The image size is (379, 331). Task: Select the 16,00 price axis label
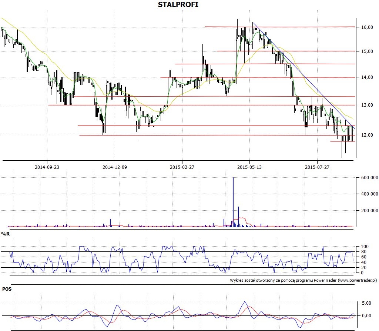coord(367,27)
